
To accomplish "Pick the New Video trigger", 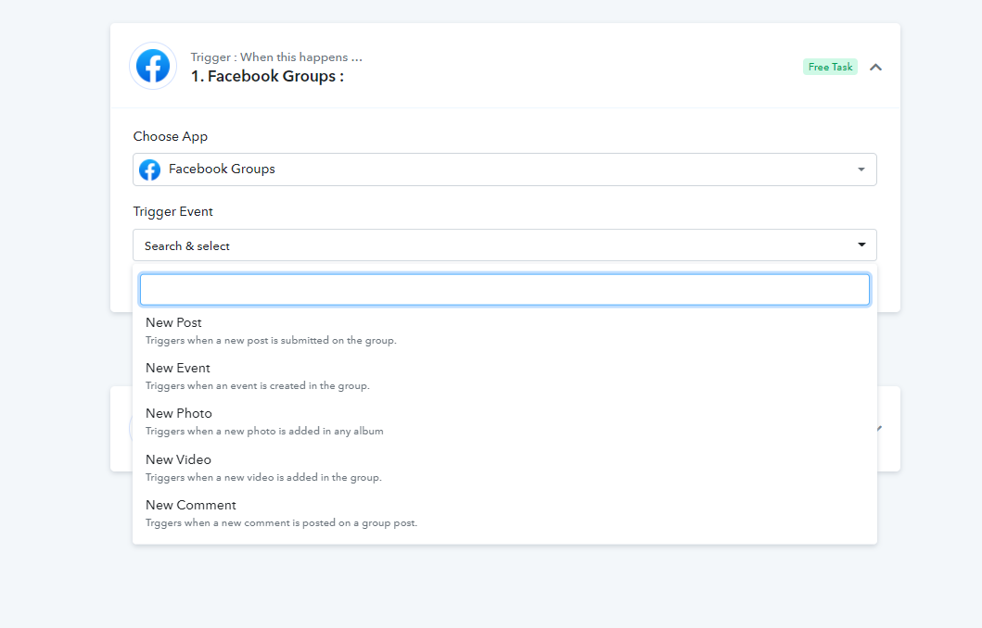I will 504,468.
